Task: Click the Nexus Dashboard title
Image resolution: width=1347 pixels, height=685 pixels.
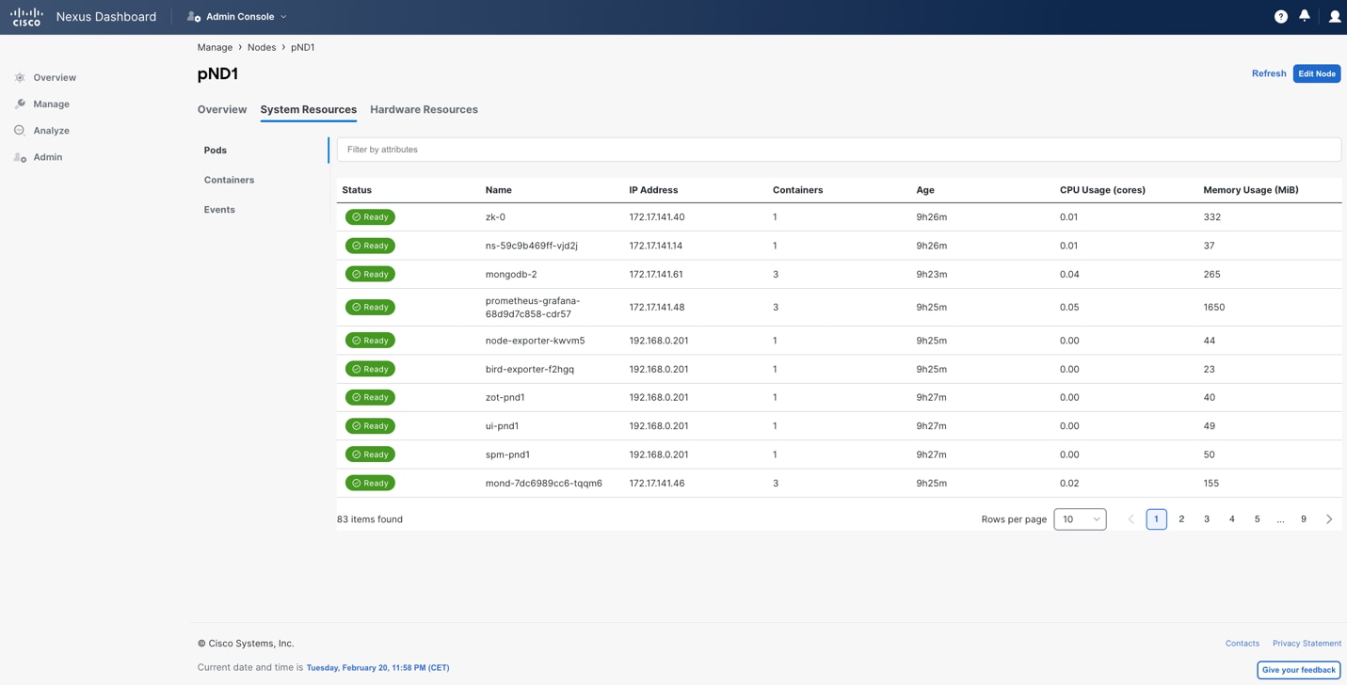Action: (106, 17)
